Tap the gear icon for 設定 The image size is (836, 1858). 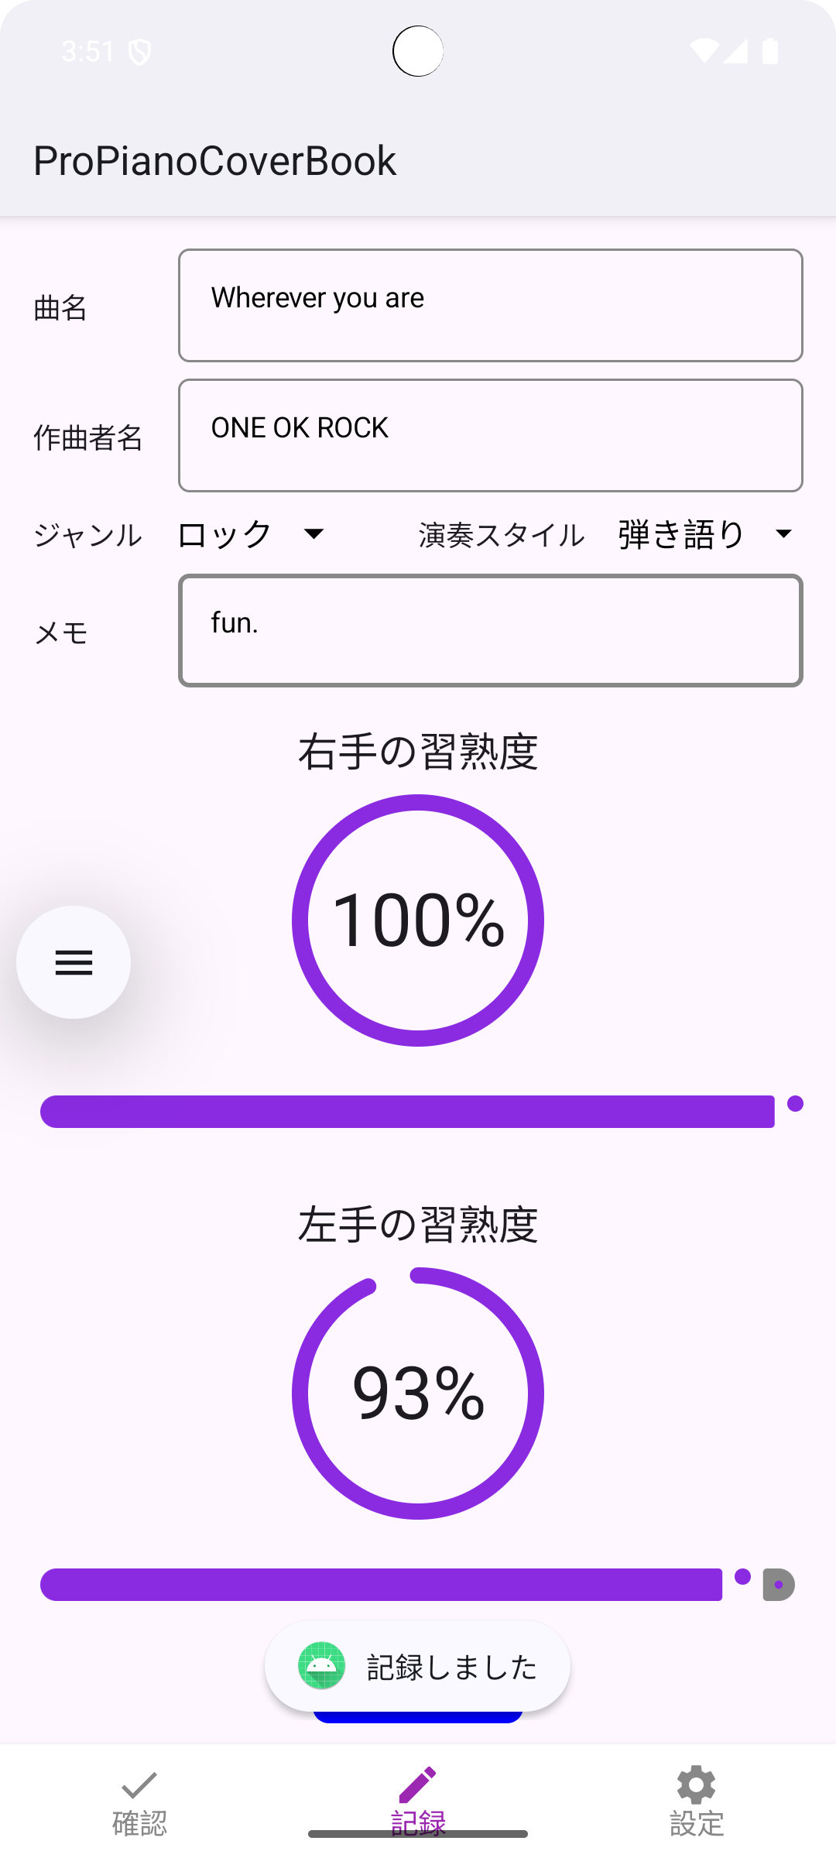coord(696,1785)
